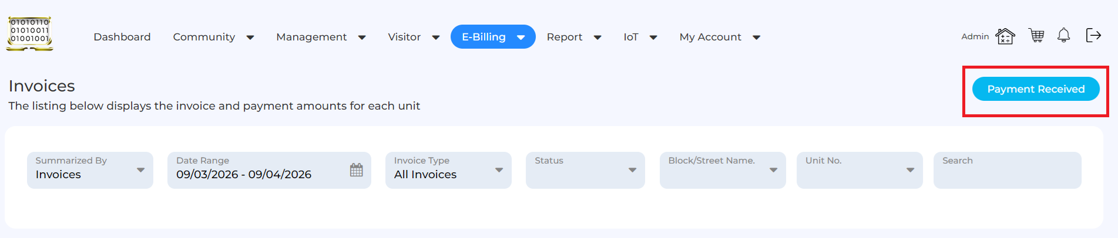Open the Visitor menu
1118x238 pixels.
coord(414,37)
